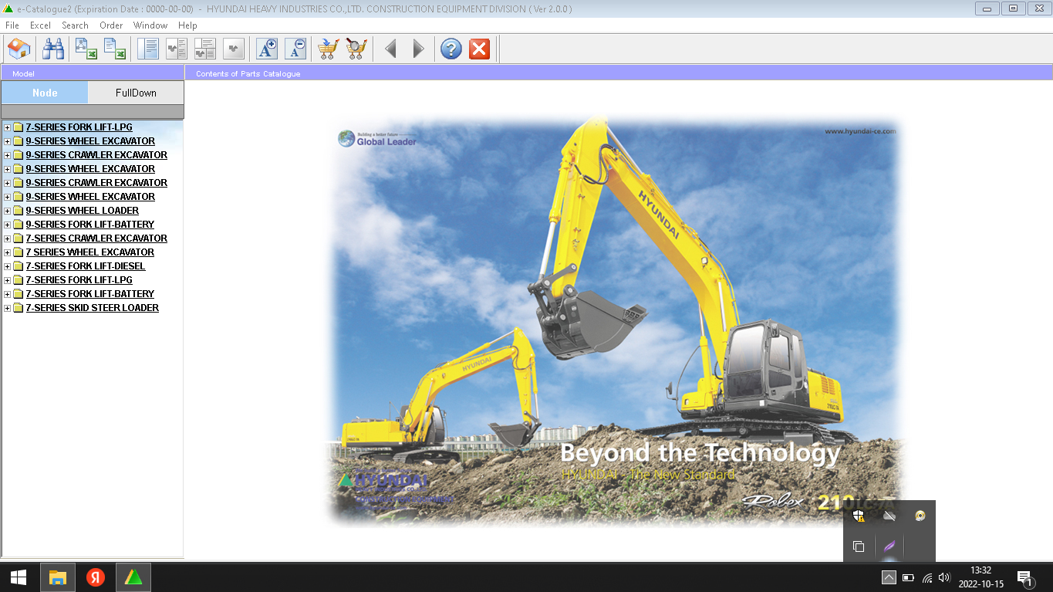Screen dimensions: 1053x592
Task: Open File Explorer from the taskbar
Action: click(x=58, y=577)
